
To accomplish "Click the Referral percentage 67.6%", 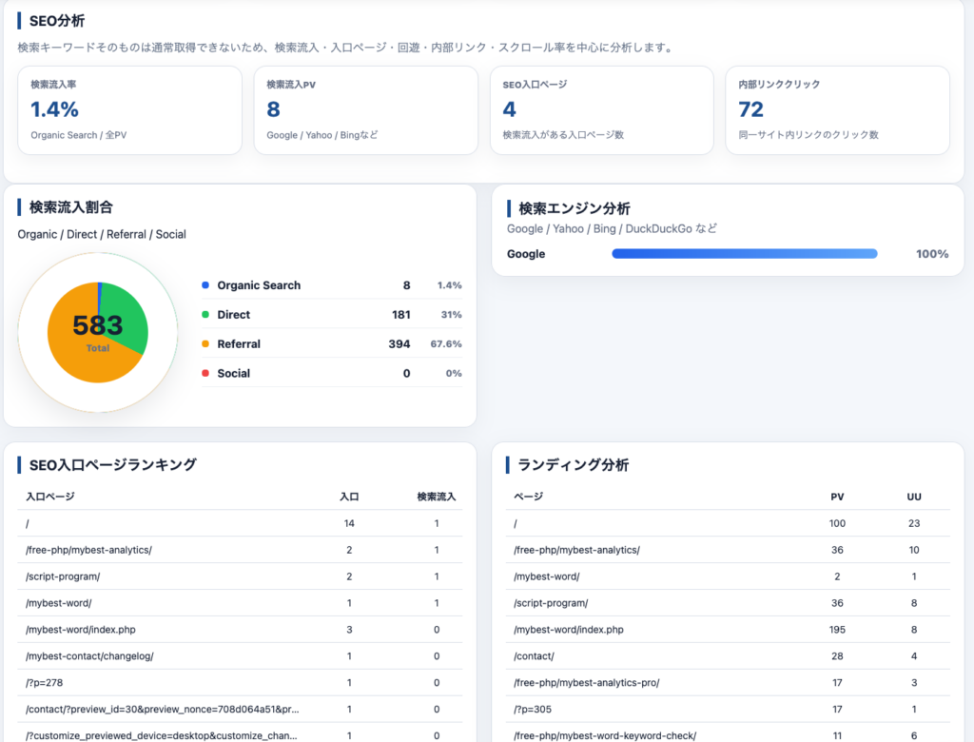I will [446, 343].
